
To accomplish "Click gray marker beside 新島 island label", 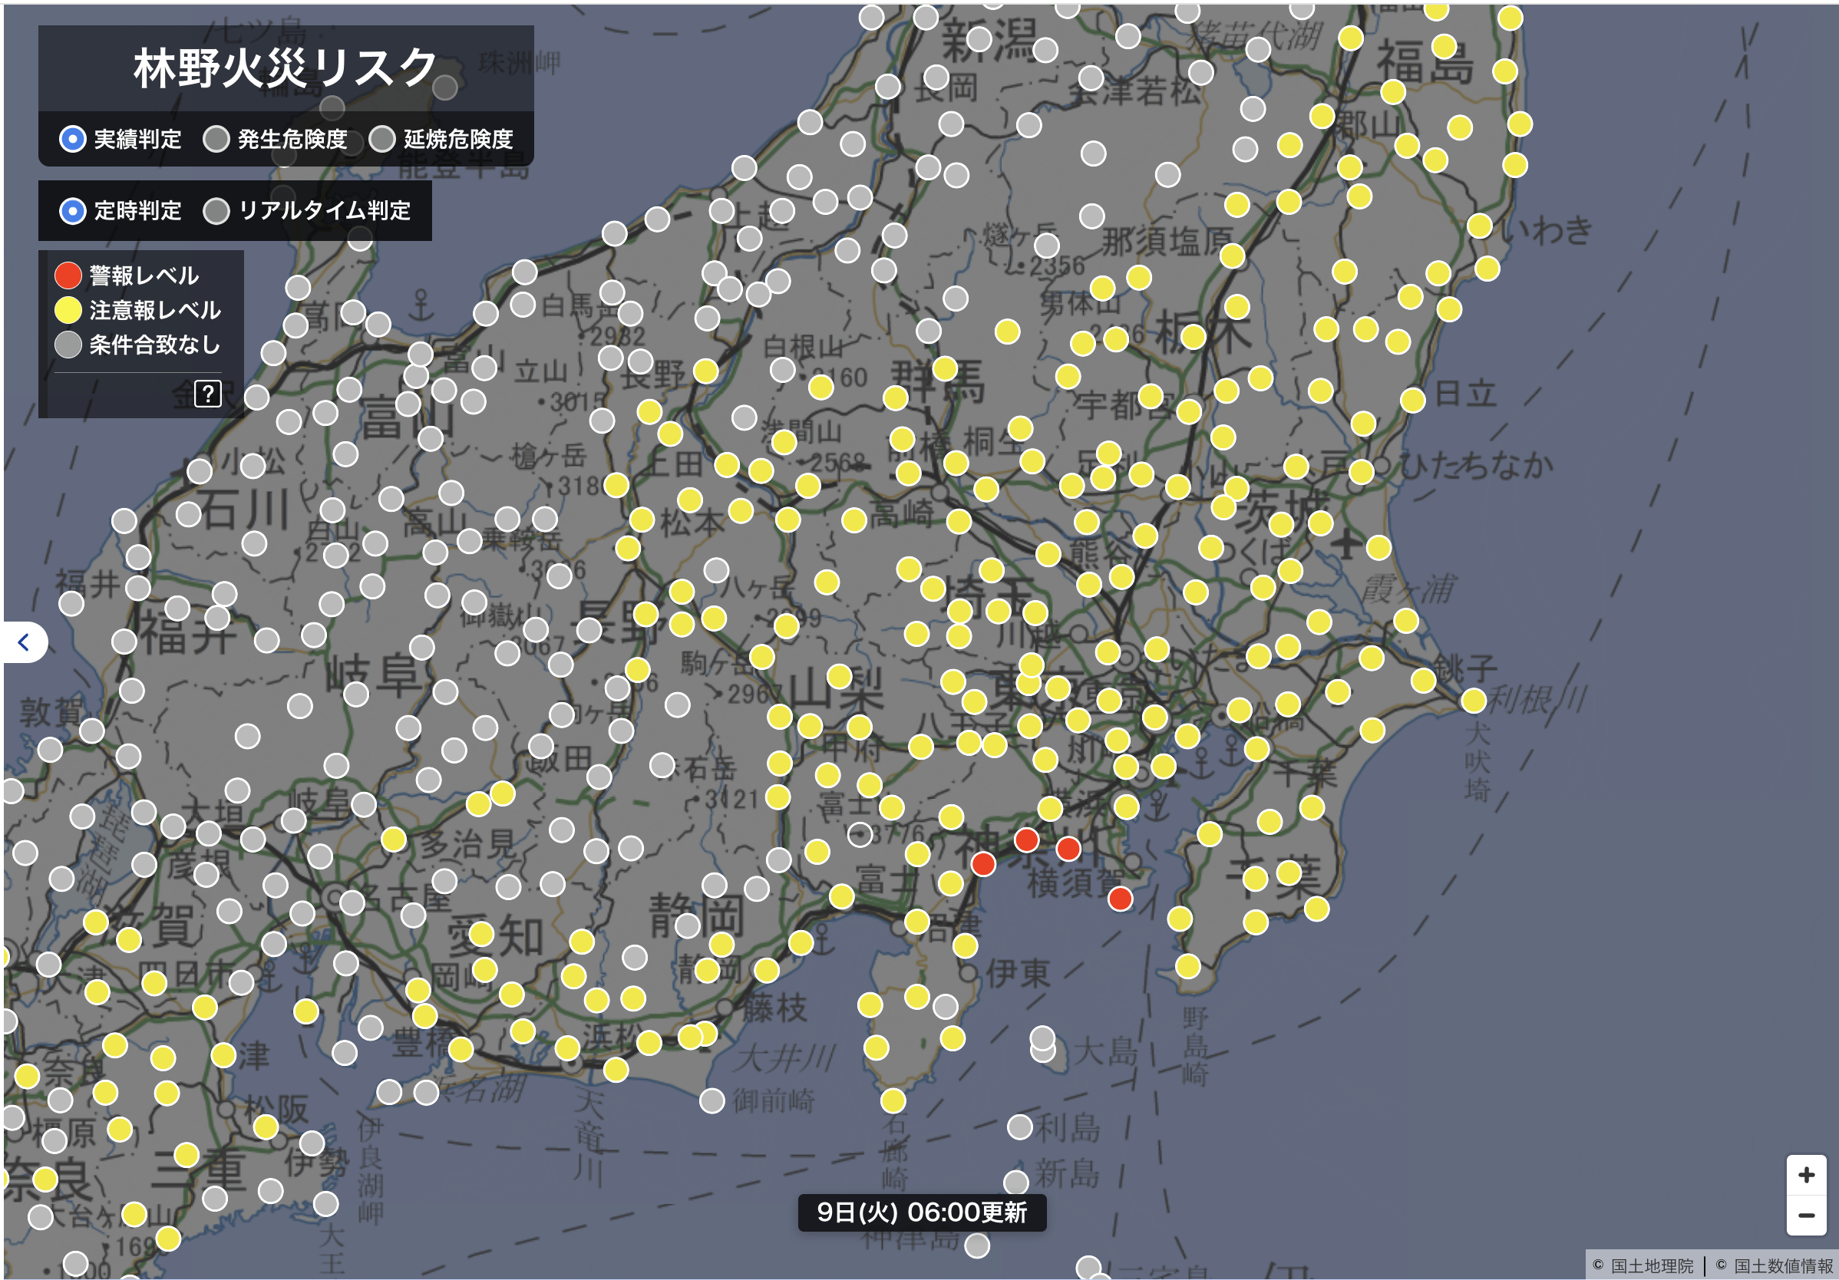I will pyautogui.click(x=1015, y=1182).
